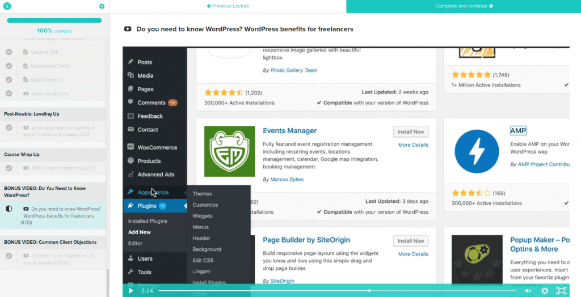The width and height of the screenshot is (581, 297).
Task: Select Add New under Plugins
Action: 140,232
